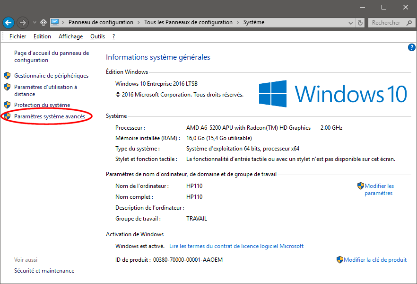Image resolution: width=417 pixels, height=284 pixels.
Task: Close the Système window
Action: (405, 7)
